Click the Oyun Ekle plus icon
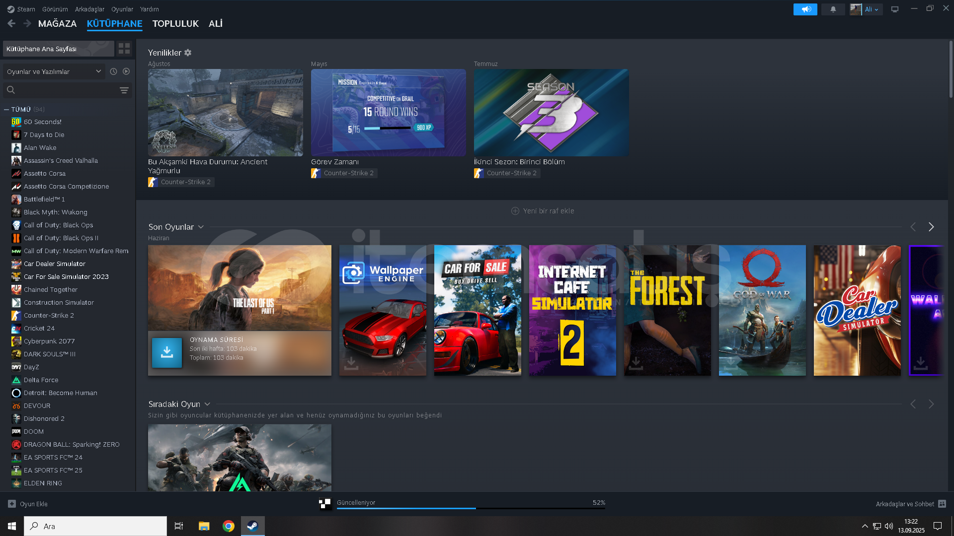Screen dimensions: 954x536 (x=12, y=504)
